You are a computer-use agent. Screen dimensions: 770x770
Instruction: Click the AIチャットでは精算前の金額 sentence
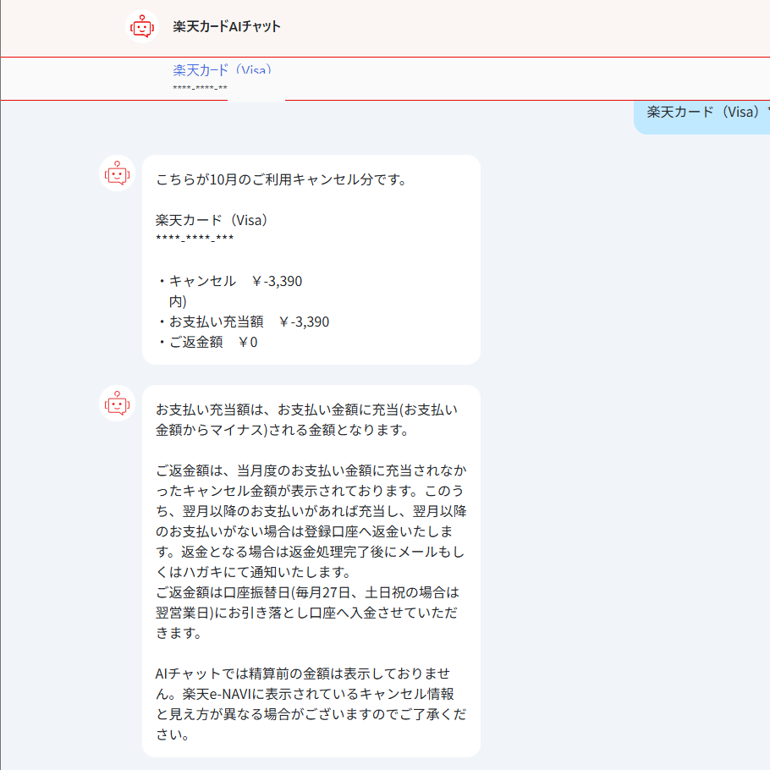[x=310, y=674]
